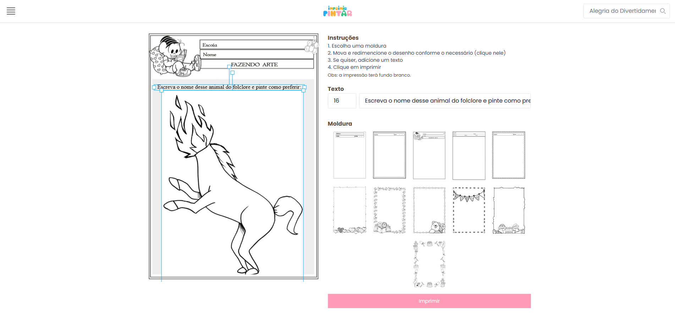Select the birthday gifts border frame
The image size is (675, 323).
click(x=429, y=264)
